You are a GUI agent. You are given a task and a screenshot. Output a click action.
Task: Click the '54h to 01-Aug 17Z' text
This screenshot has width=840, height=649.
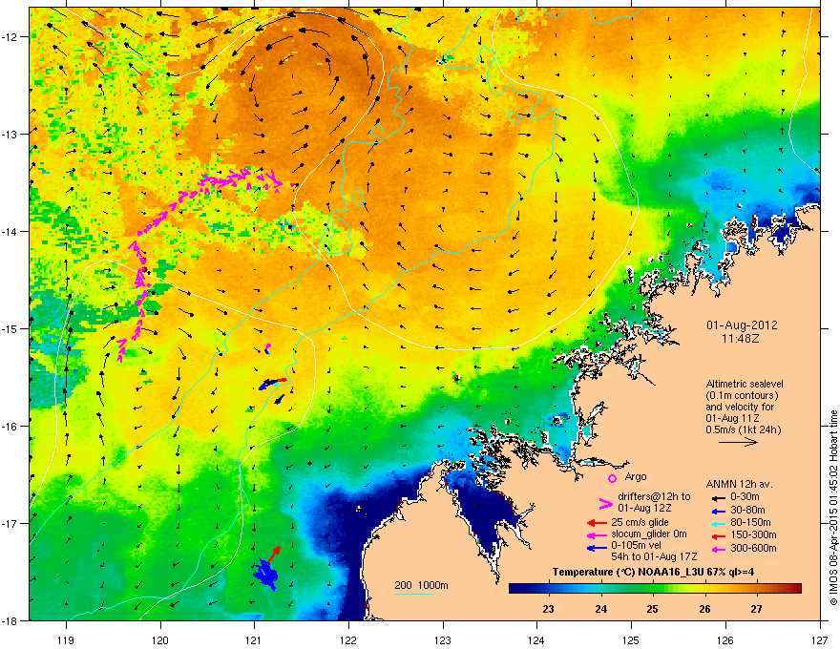pyautogui.click(x=654, y=556)
